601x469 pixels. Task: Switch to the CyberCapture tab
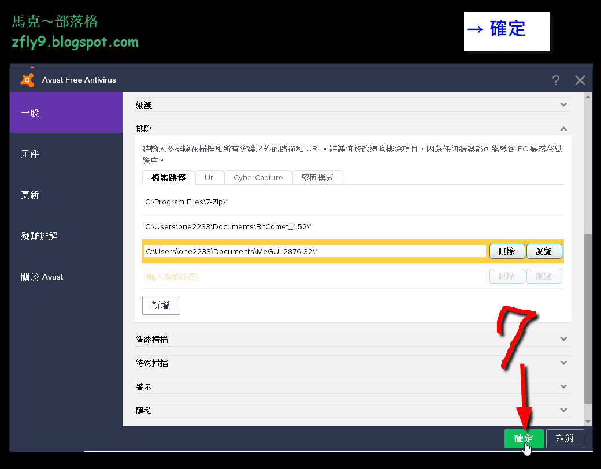(258, 178)
